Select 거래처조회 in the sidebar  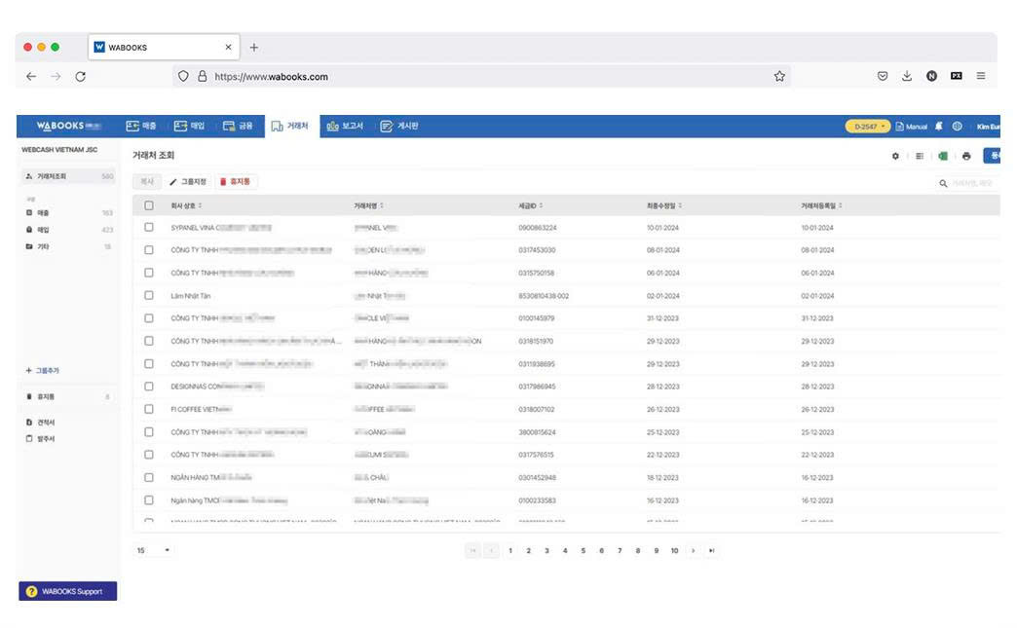(x=68, y=176)
